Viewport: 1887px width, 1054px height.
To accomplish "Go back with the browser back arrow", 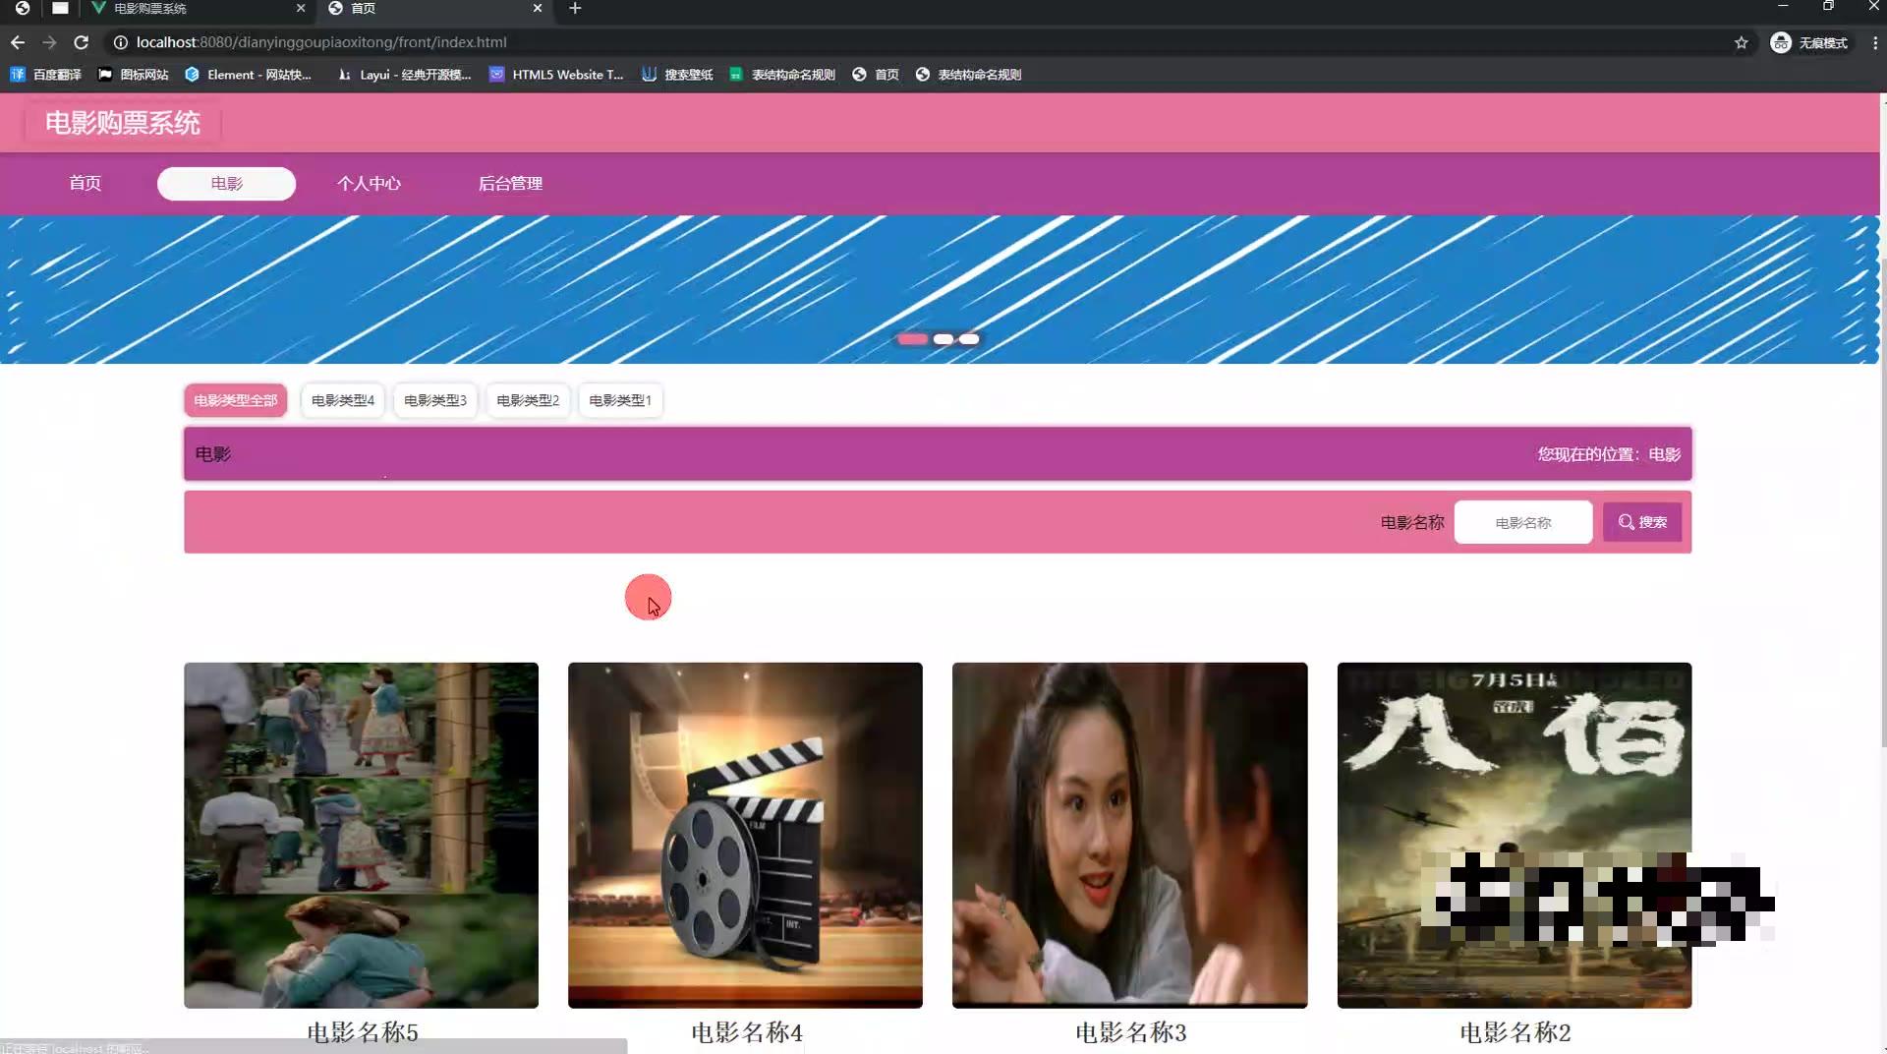I will pyautogui.click(x=18, y=42).
